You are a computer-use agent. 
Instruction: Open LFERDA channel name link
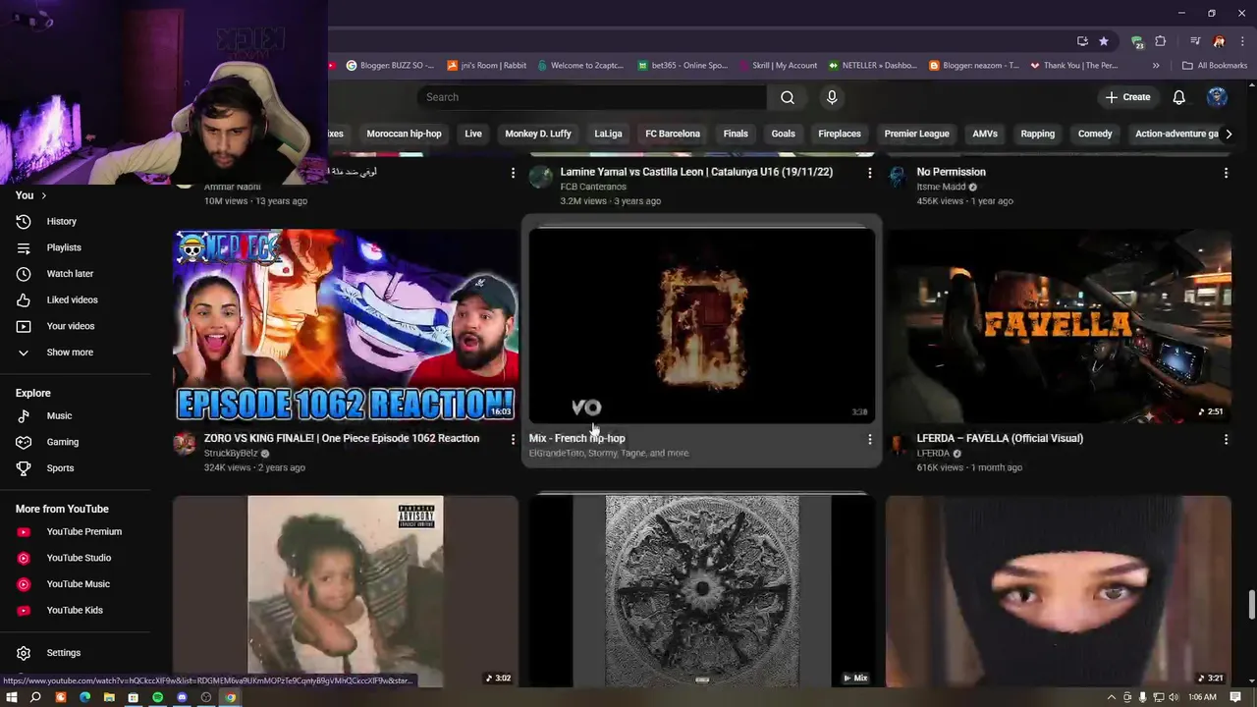point(933,454)
